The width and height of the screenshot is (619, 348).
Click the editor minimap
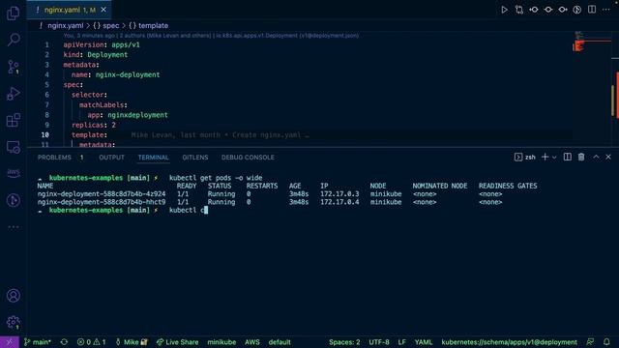[x=592, y=89]
